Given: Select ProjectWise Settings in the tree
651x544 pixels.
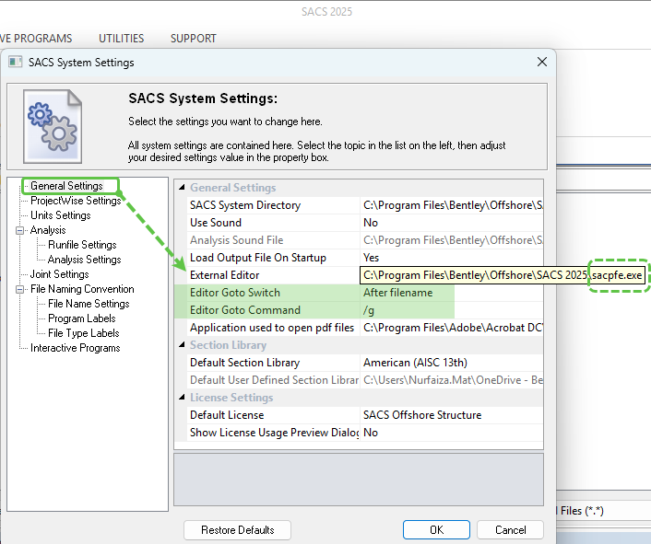Looking at the screenshot, I should pos(76,201).
